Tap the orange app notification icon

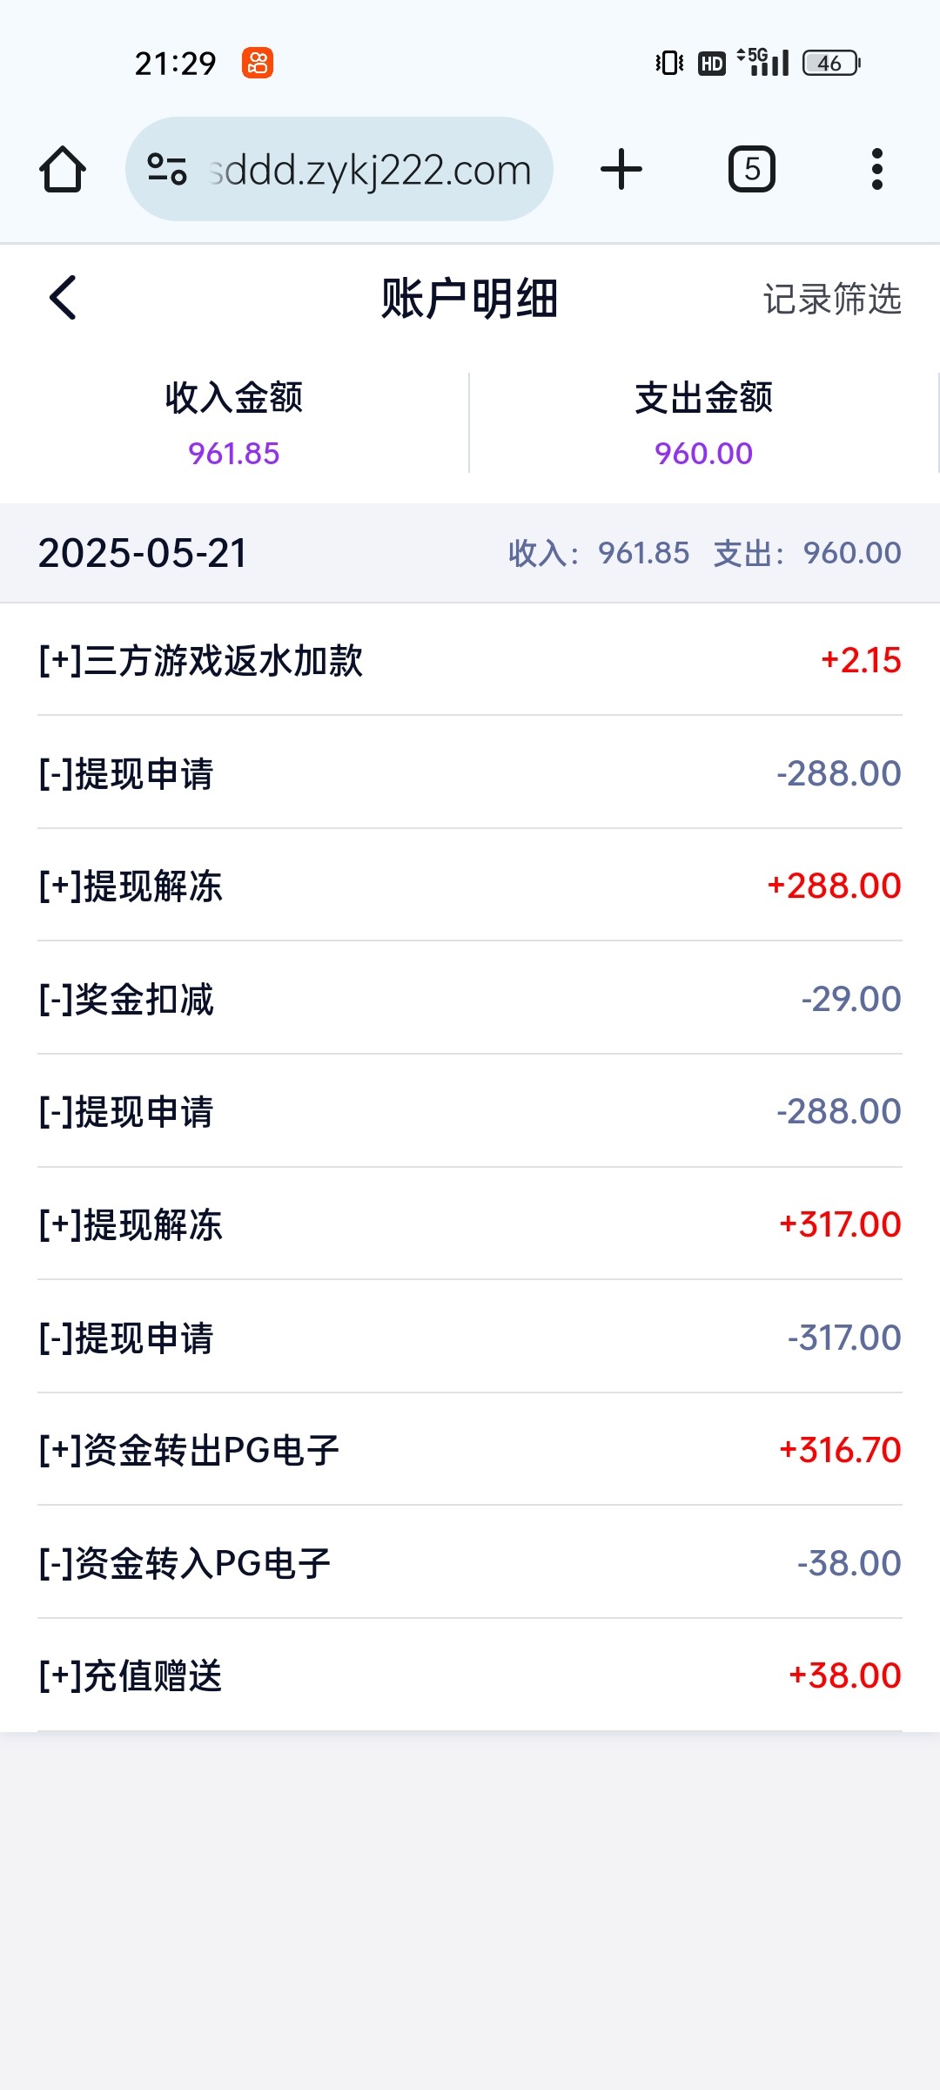tap(258, 63)
